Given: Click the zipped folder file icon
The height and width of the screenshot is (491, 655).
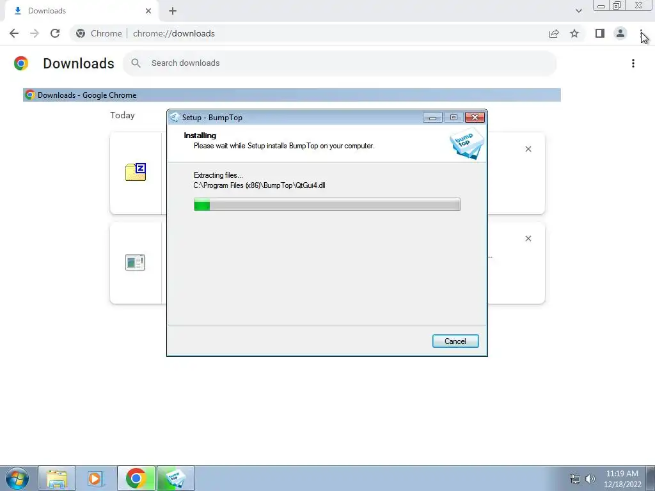Looking at the screenshot, I should pos(136,172).
